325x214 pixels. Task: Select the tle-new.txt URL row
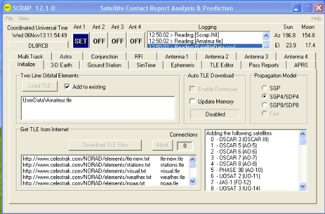coord(105,159)
